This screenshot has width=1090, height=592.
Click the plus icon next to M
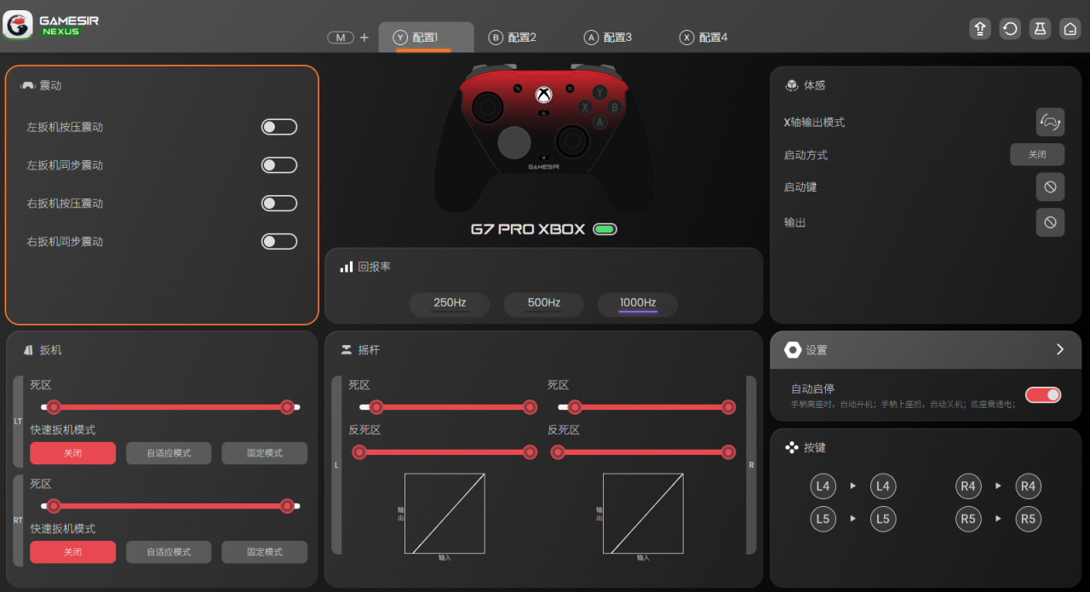point(364,37)
